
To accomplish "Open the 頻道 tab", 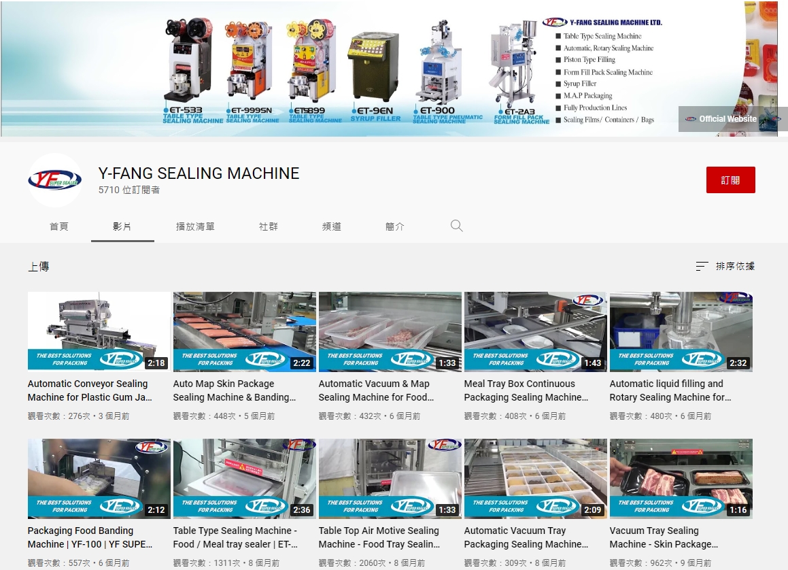I will pos(332,227).
